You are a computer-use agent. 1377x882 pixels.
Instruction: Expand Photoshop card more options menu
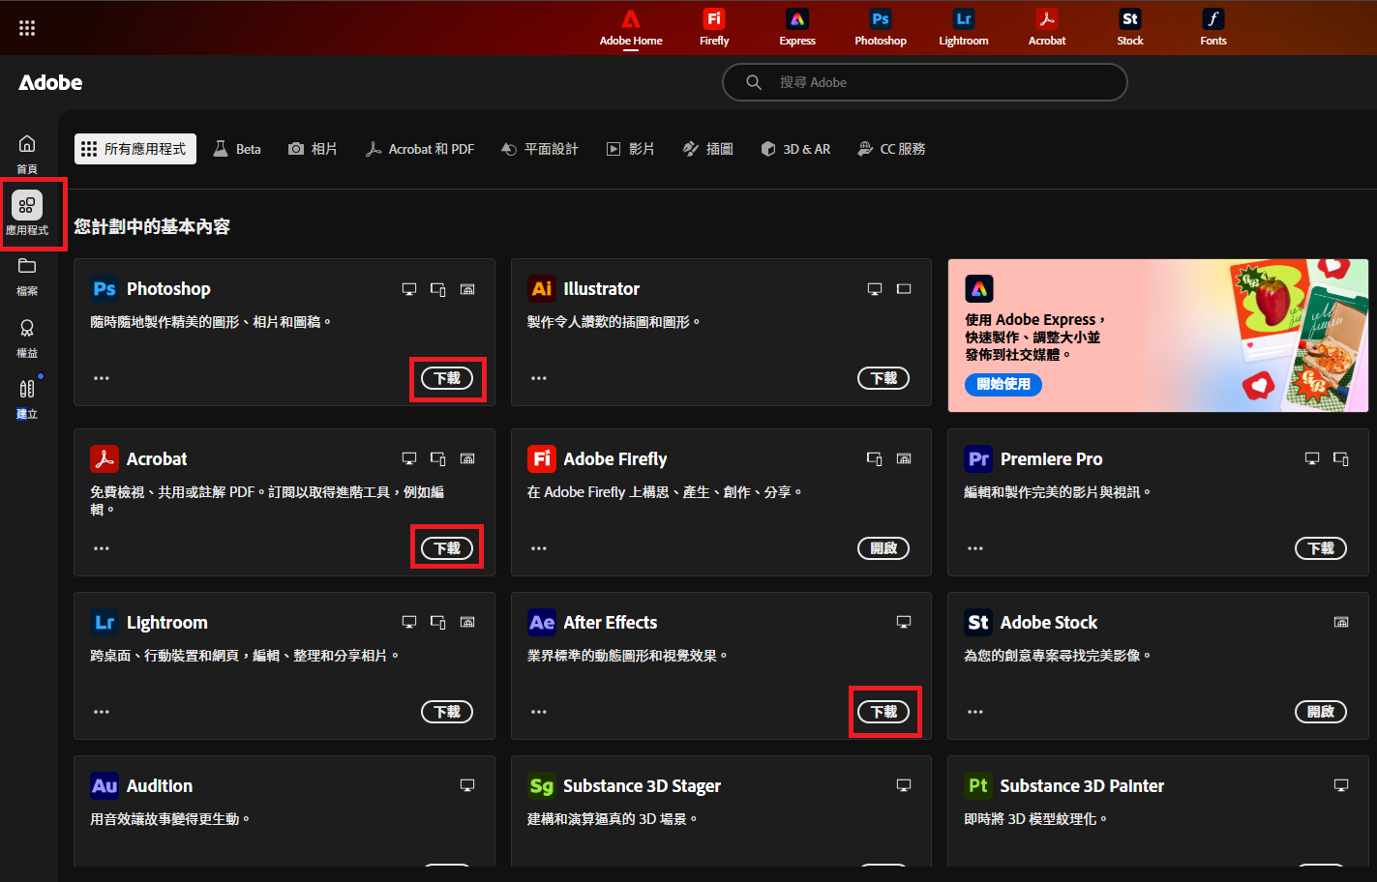click(102, 378)
